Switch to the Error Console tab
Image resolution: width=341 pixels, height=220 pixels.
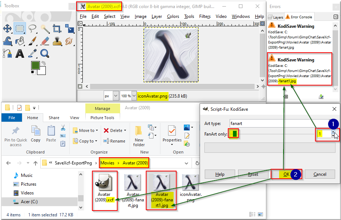pos(299,17)
